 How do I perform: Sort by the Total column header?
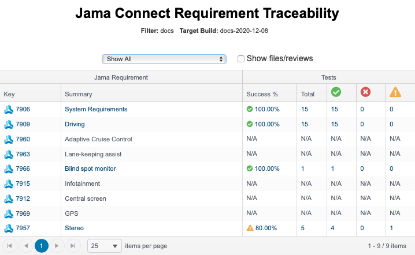pos(307,94)
